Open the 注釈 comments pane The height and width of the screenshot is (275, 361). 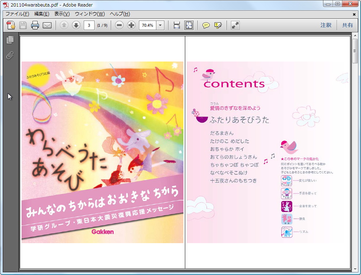pos(326,25)
